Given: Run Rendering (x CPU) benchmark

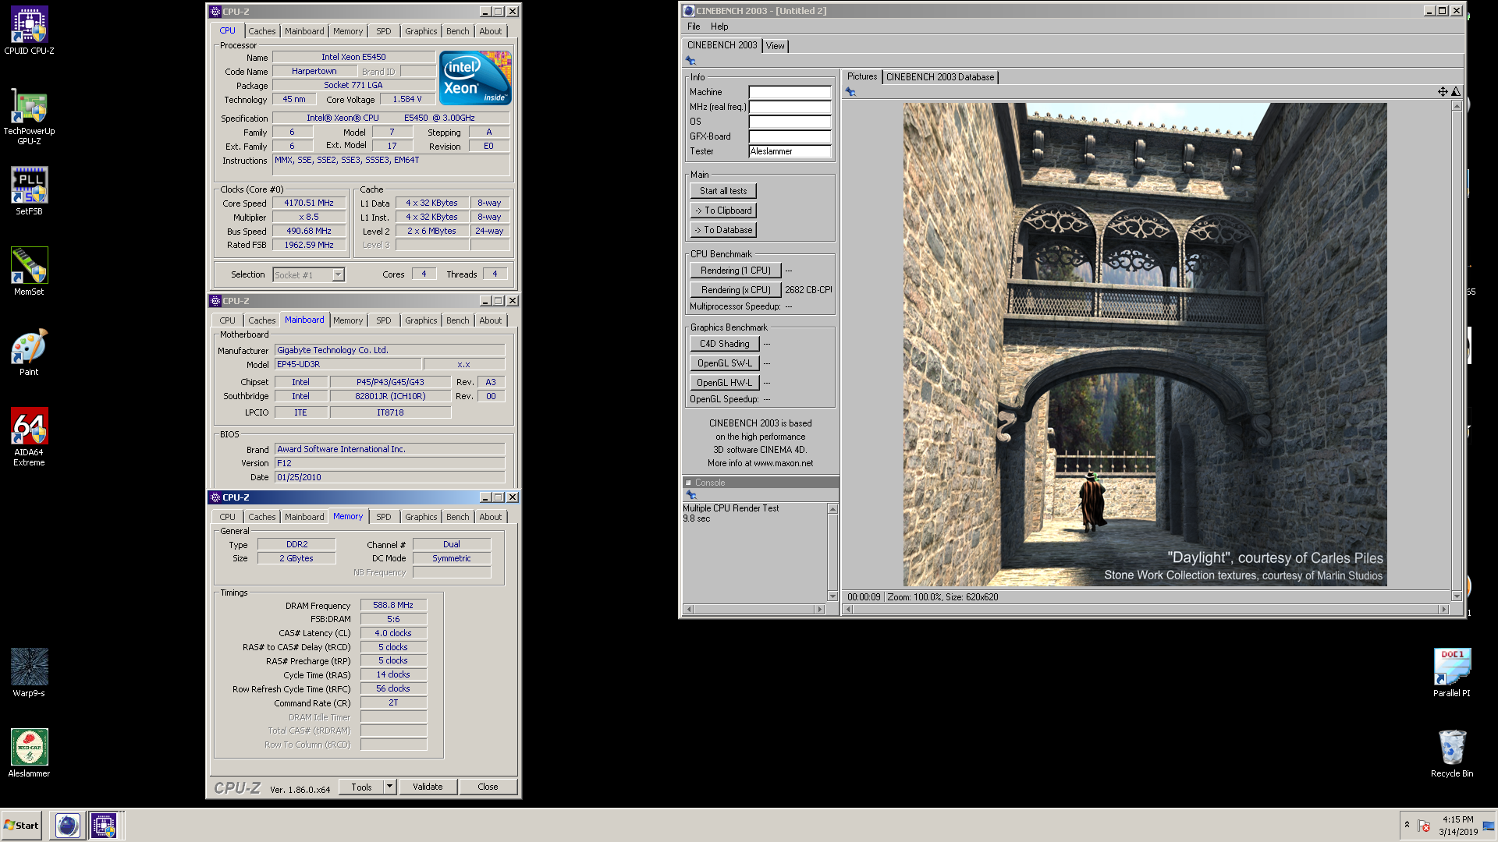Looking at the screenshot, I should (736, 290).
